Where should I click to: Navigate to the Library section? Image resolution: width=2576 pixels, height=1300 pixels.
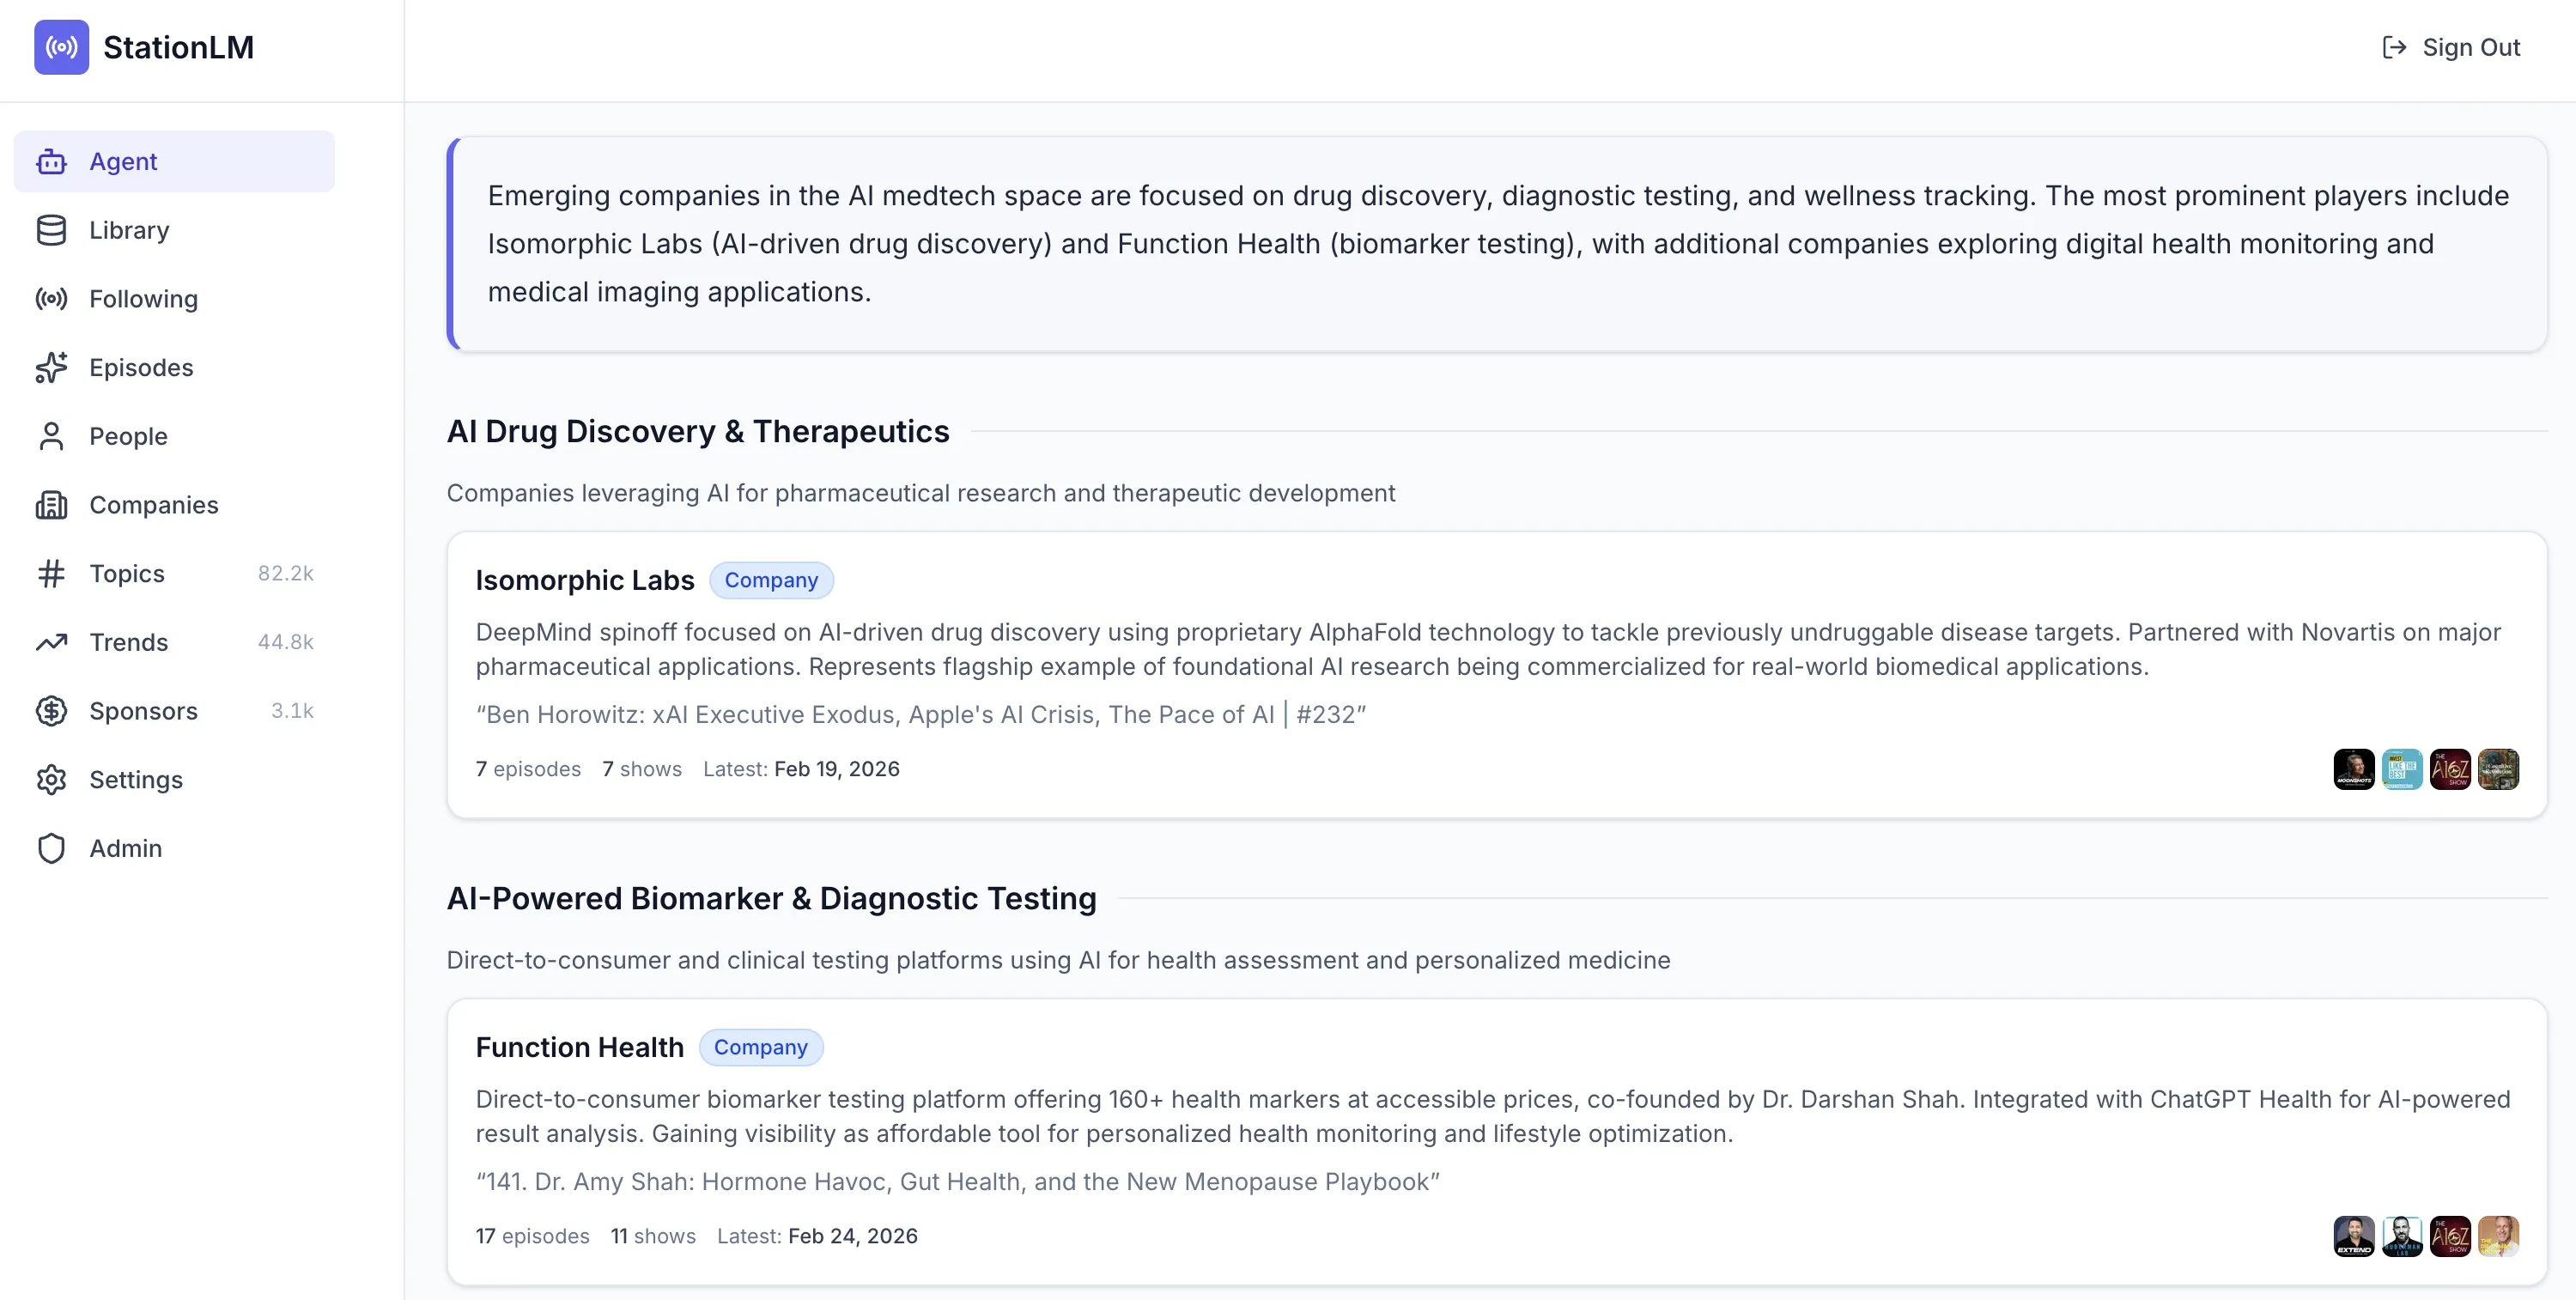(x=129, y=230)
